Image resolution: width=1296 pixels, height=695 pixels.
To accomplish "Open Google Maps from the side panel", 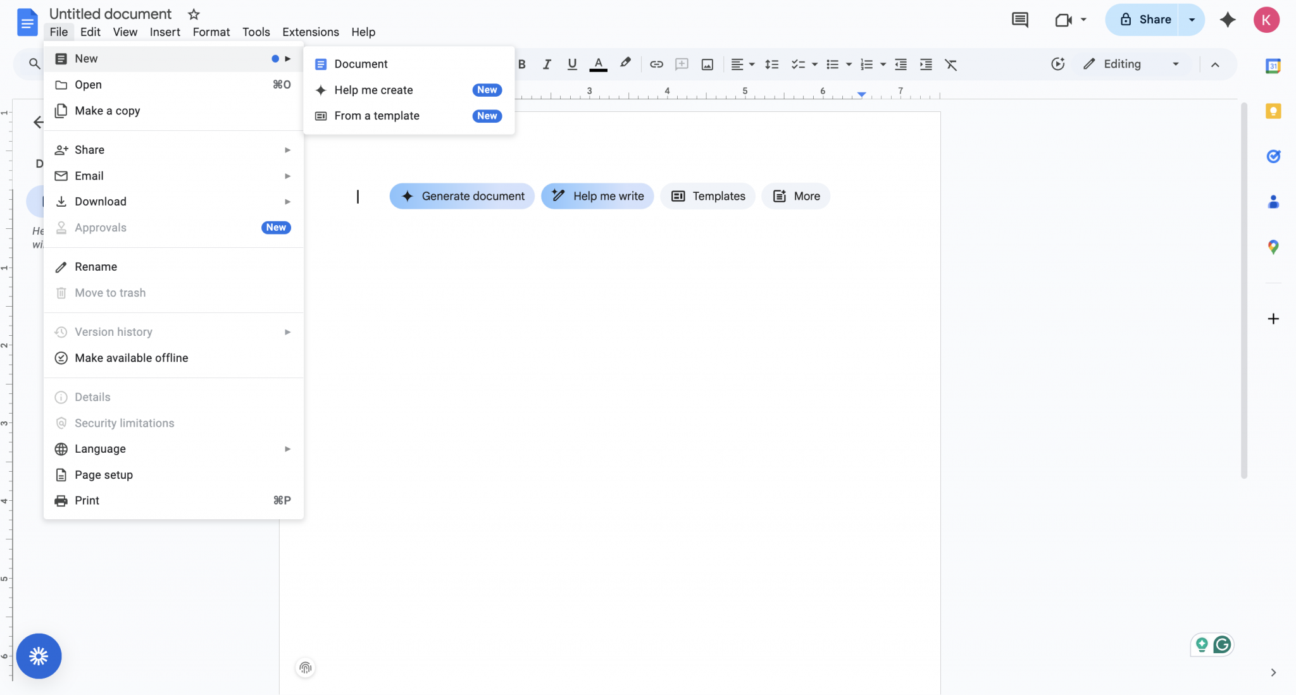I will click(1273, 247).
